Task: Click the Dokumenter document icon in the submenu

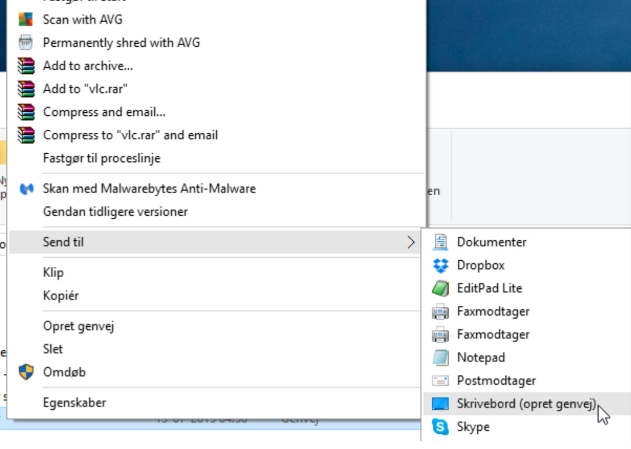Action: [441, 242]
